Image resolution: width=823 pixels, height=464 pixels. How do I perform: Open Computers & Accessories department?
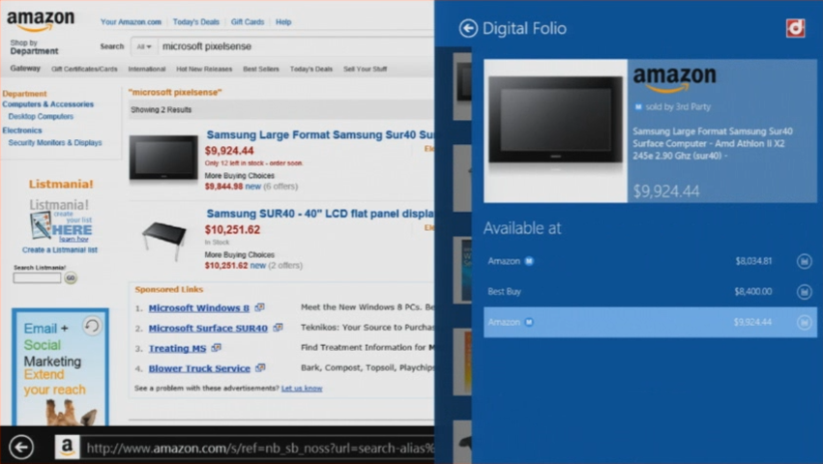click(47, 104)
